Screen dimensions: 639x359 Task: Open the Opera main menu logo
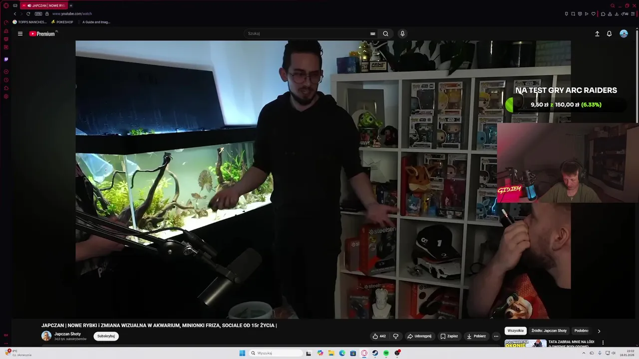click(6, 5)
